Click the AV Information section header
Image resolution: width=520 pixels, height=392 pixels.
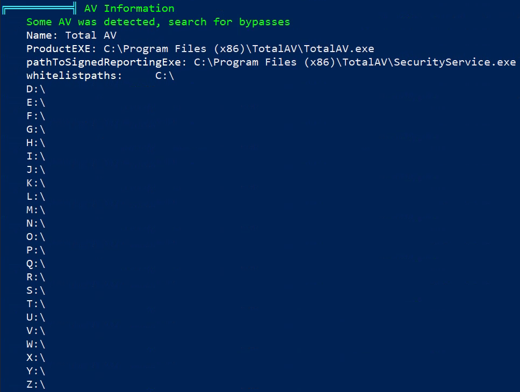[129, 8]
